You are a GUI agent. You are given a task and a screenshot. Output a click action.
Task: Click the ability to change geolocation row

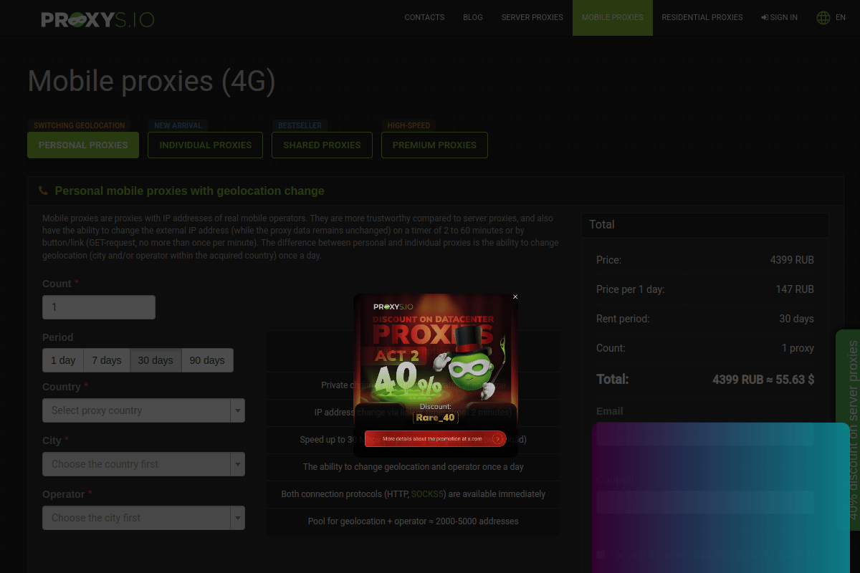(414, 467)
